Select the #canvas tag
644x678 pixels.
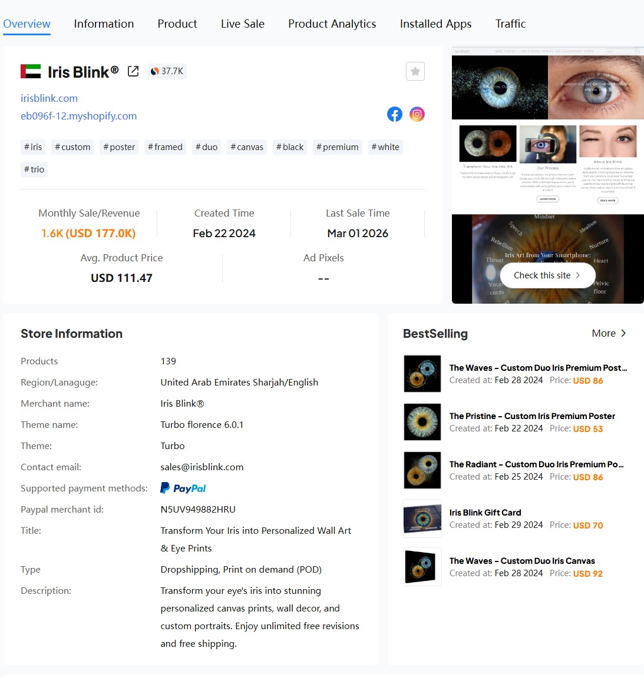[x=247, y=147]
